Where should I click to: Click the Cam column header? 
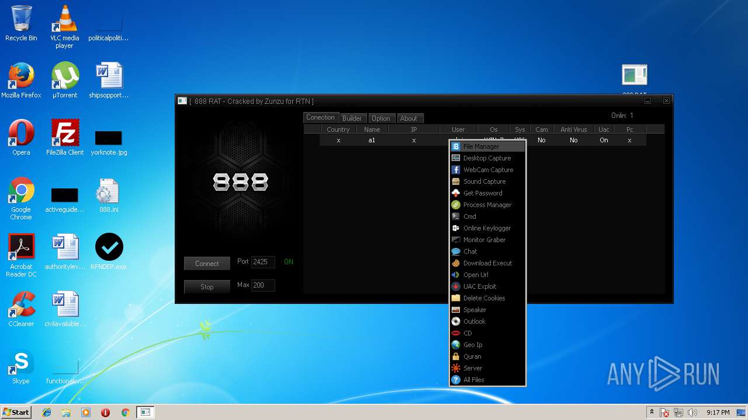(x=542, y=129)
